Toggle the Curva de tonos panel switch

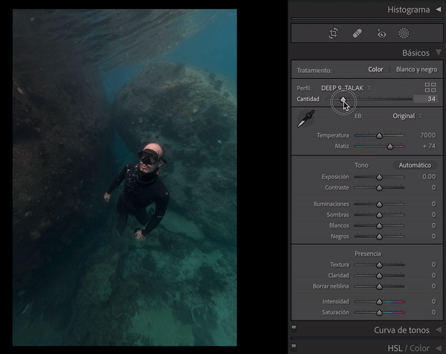[x=294, y=327]
